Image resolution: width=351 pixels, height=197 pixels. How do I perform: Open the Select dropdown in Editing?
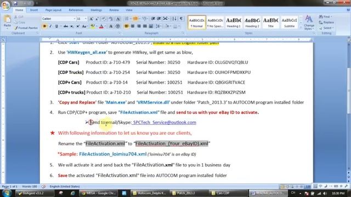coord(326,28)
